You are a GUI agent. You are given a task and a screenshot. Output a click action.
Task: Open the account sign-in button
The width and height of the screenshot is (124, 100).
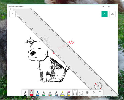pyautogui.click(x=104, y=14)
